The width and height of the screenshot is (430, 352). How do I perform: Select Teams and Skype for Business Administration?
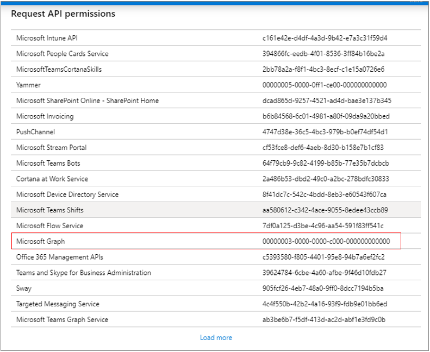coord(216,272)
